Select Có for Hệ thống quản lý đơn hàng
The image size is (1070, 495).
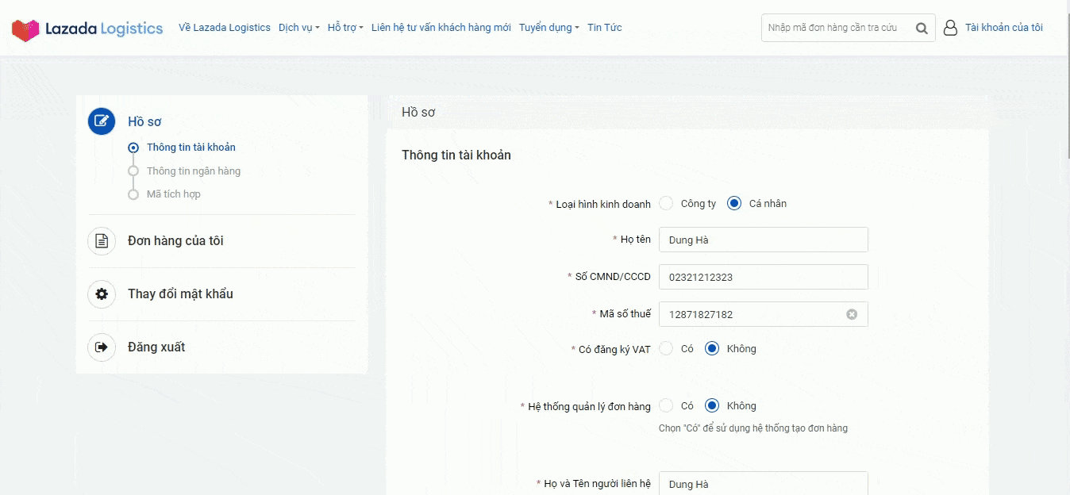click(x=666, y=405)
